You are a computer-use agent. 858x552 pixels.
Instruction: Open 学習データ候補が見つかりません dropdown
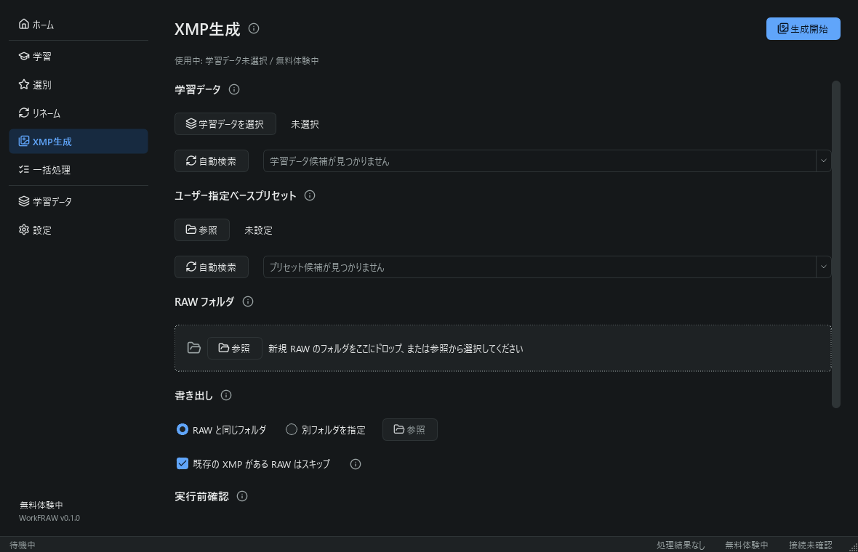[x=548, y=161]
